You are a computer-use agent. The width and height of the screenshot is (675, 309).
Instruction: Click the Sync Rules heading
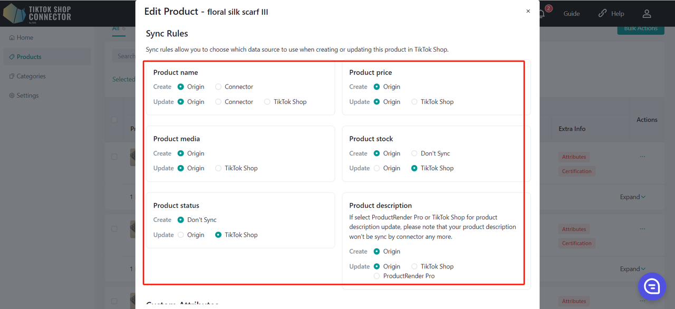[167, 33]
